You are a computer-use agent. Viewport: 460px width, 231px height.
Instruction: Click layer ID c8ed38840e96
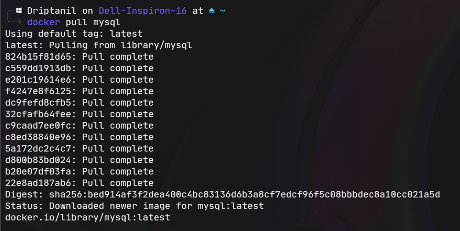point(41,137)
